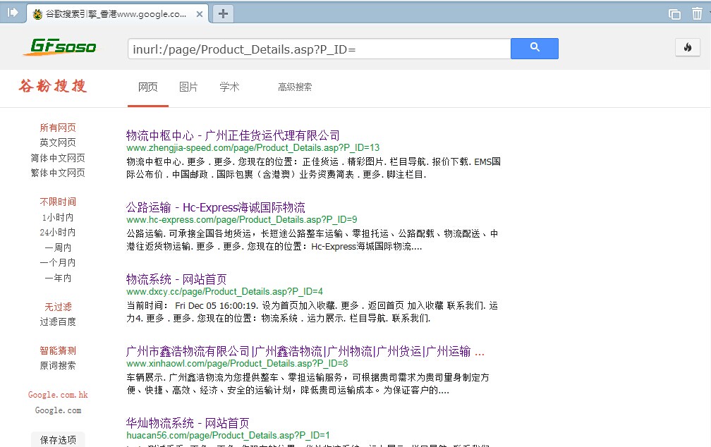Switch to Google.com engine
711x447 pixels.
[58, 410]
